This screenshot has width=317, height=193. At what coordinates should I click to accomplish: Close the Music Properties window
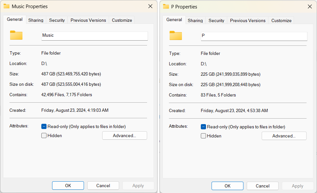coord(150,6)
